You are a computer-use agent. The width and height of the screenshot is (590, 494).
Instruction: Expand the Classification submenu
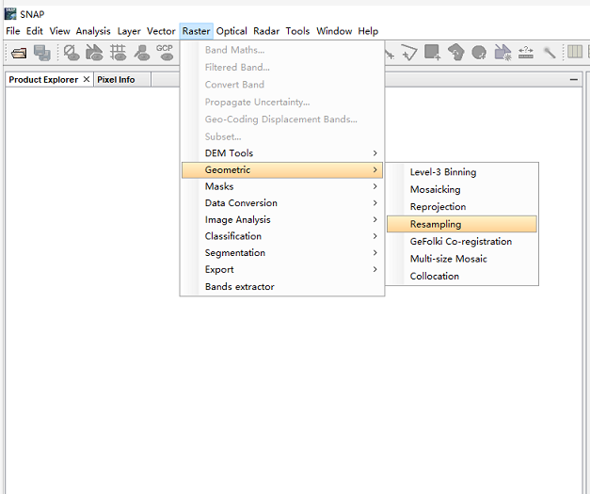[282, 236]
